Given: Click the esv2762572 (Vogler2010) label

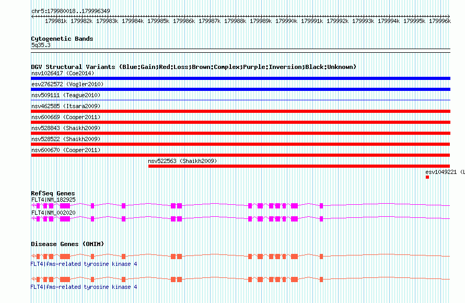Looking at the screenshot, I should click(67, 84).
